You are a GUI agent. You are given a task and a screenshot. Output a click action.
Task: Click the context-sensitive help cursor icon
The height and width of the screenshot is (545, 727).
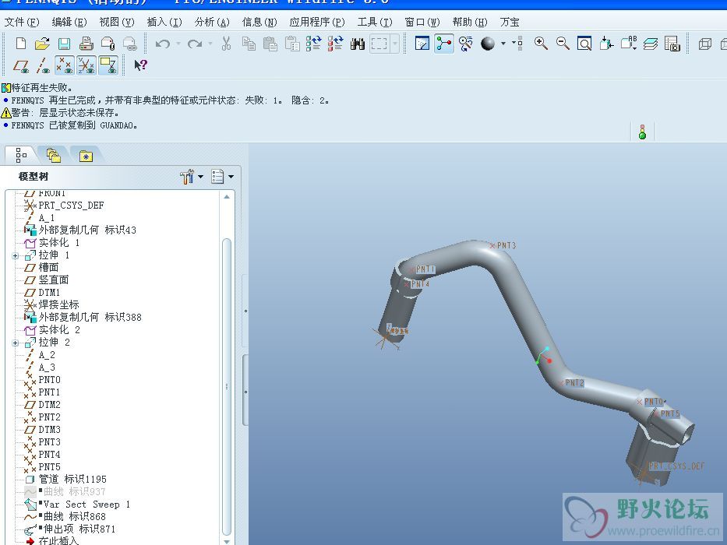tap(140, 65)
